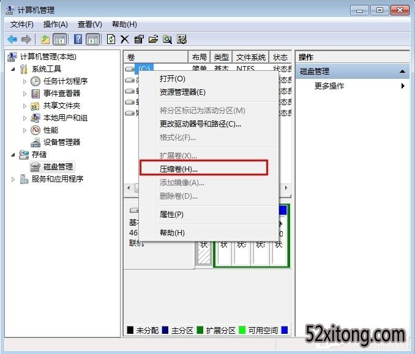415x354 pixels.
Task: Sort by the 文件系统 column header
Action: pos(250,57)
